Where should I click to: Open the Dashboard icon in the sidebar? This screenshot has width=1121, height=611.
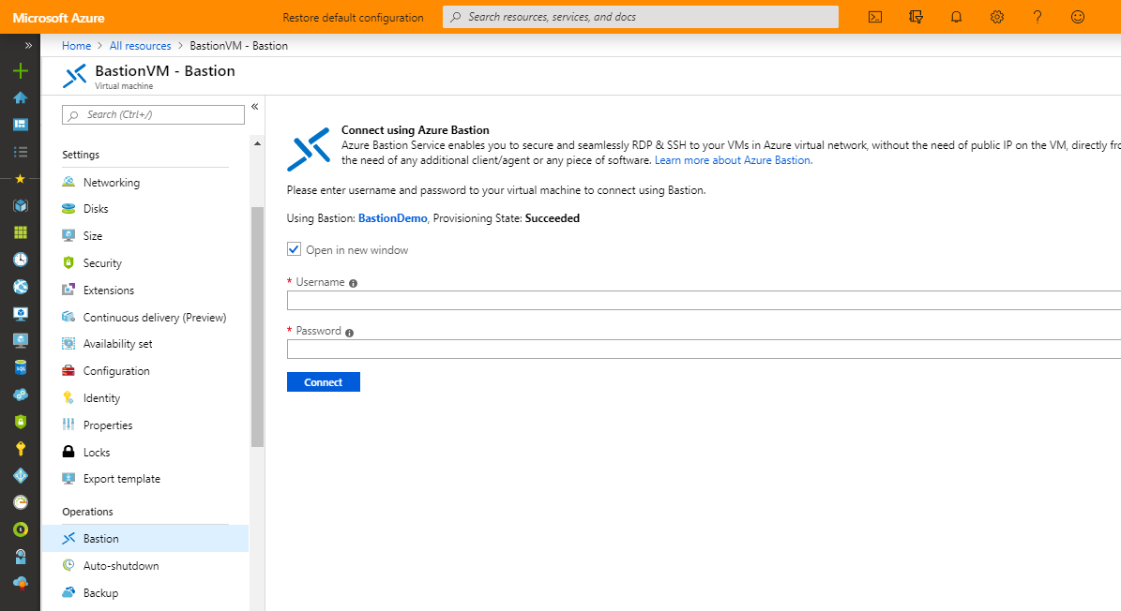coord(20,123)
